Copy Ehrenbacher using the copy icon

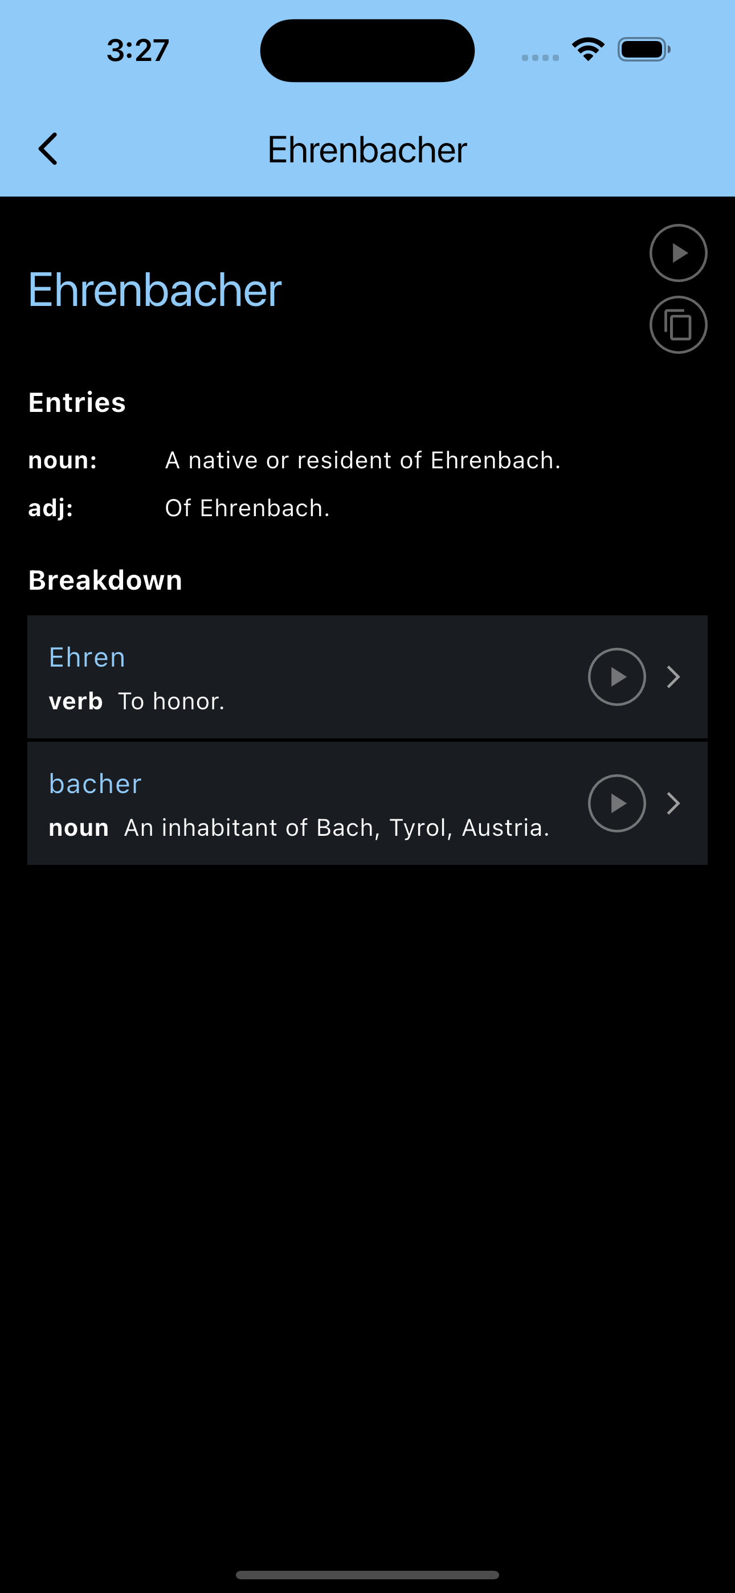click(678, 325)
